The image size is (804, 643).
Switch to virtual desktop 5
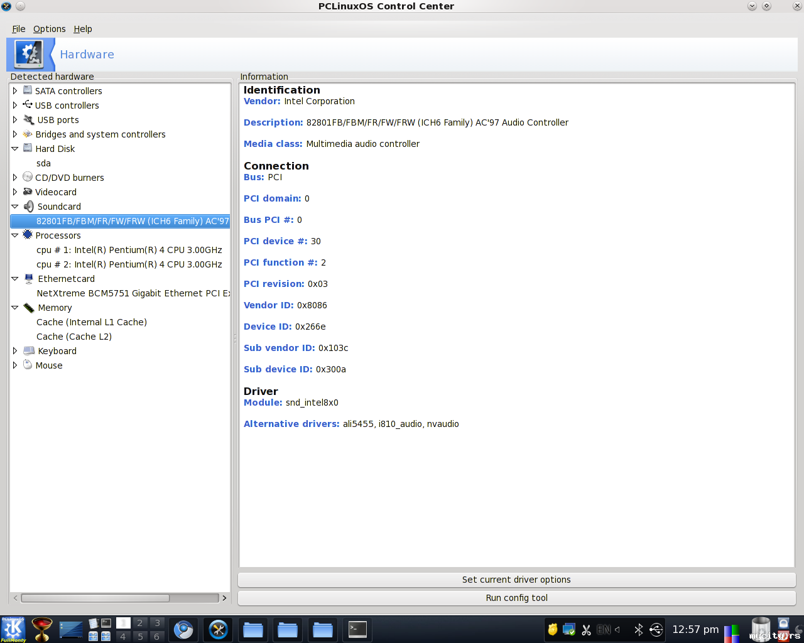(140, 636)
